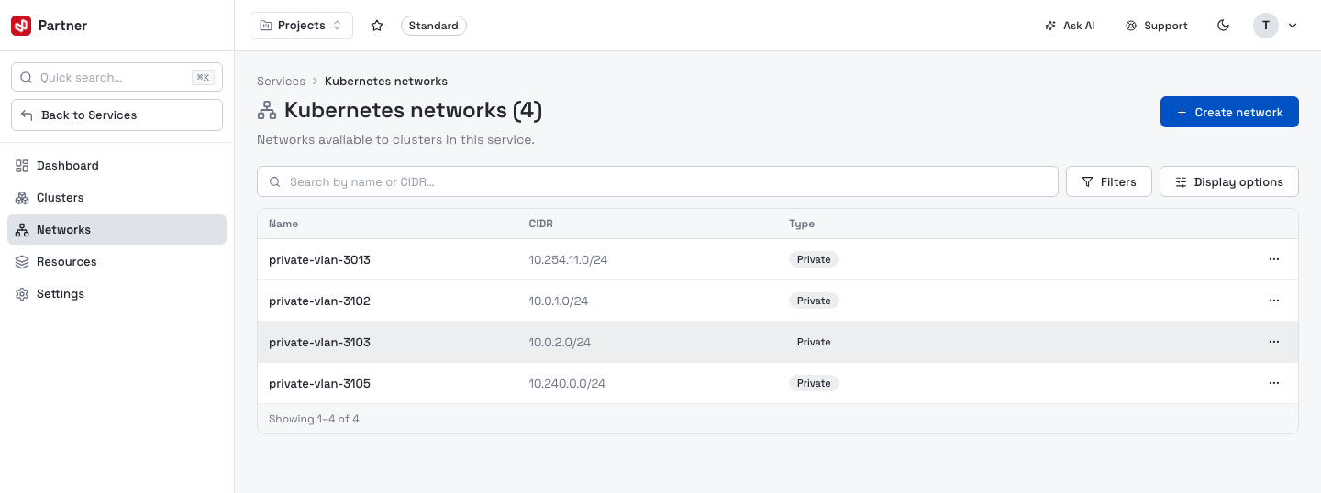
Task: Open more actions for private-vlan-3103
Action: pyautogui.click(x=1274, y=342)
